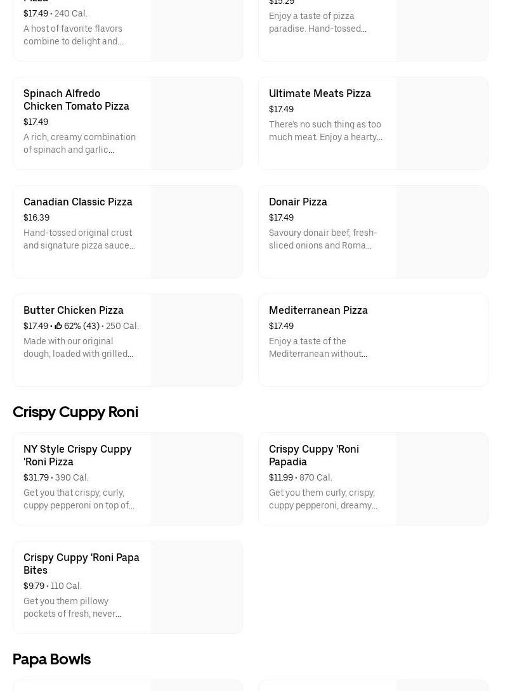This screenshot has height=691, width=510.
Task: Open the Spinach Alfredo Chicken Tomato Pizza item
Action: pyautogui.click(x=76, y=100)
